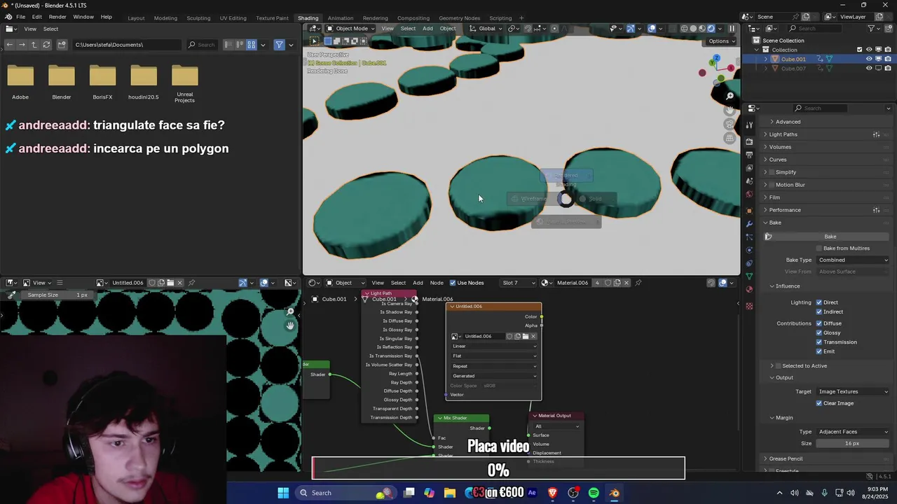897x504 pixels.
Task: Toggle Use Nodes checkbox
Action: pos(452,283)
